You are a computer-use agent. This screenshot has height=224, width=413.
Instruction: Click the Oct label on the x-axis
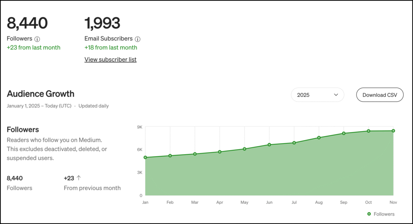click(x=368, y=203)
